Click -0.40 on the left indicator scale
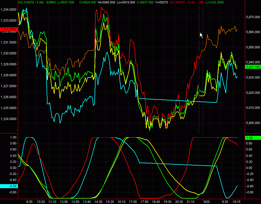261x204 pixels. tap(13, 180)
